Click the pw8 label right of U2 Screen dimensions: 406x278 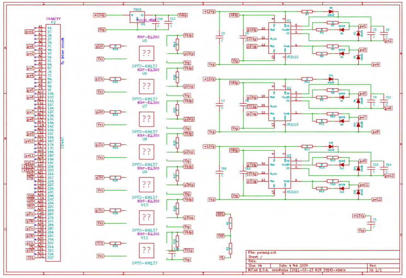point(375,132)
